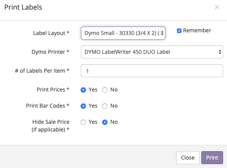Select Yes for Print Bar Codes
Screen dimensions: 227x168
83,106
